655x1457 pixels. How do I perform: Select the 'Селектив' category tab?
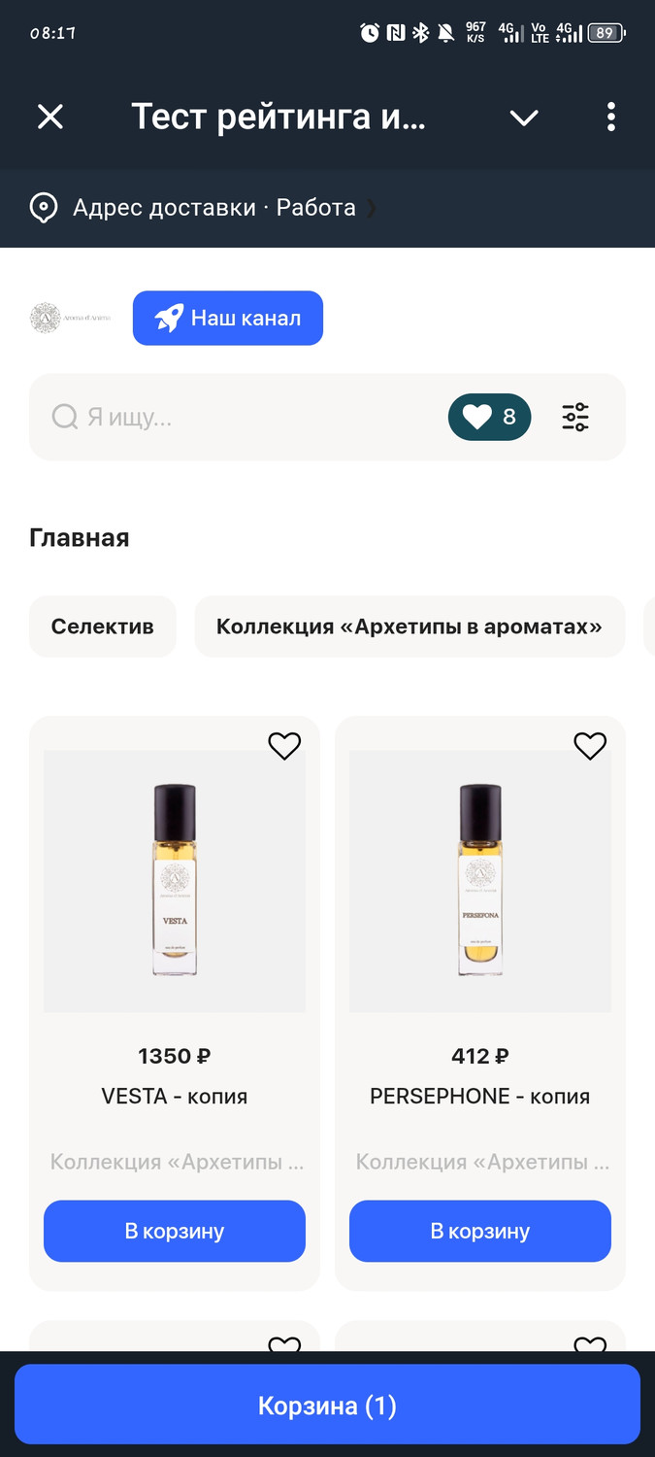pyautogui.click(x=103, y=627)
